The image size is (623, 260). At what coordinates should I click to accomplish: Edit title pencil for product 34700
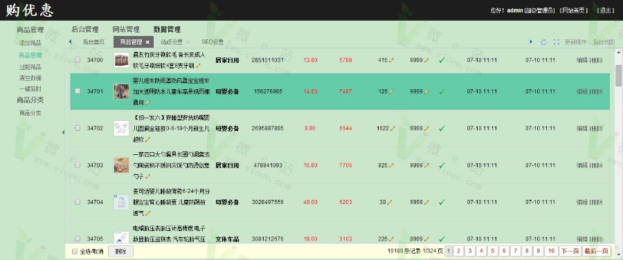(x=198, y=66)
